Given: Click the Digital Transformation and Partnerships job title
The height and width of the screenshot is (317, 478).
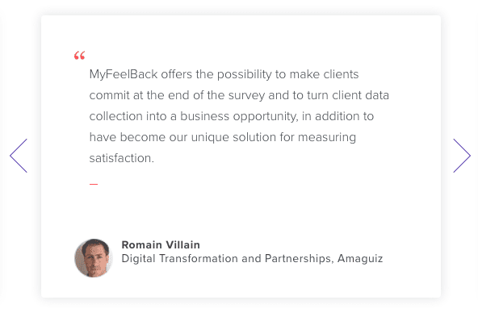Looking at the screenshot, I should click(226, 259).
